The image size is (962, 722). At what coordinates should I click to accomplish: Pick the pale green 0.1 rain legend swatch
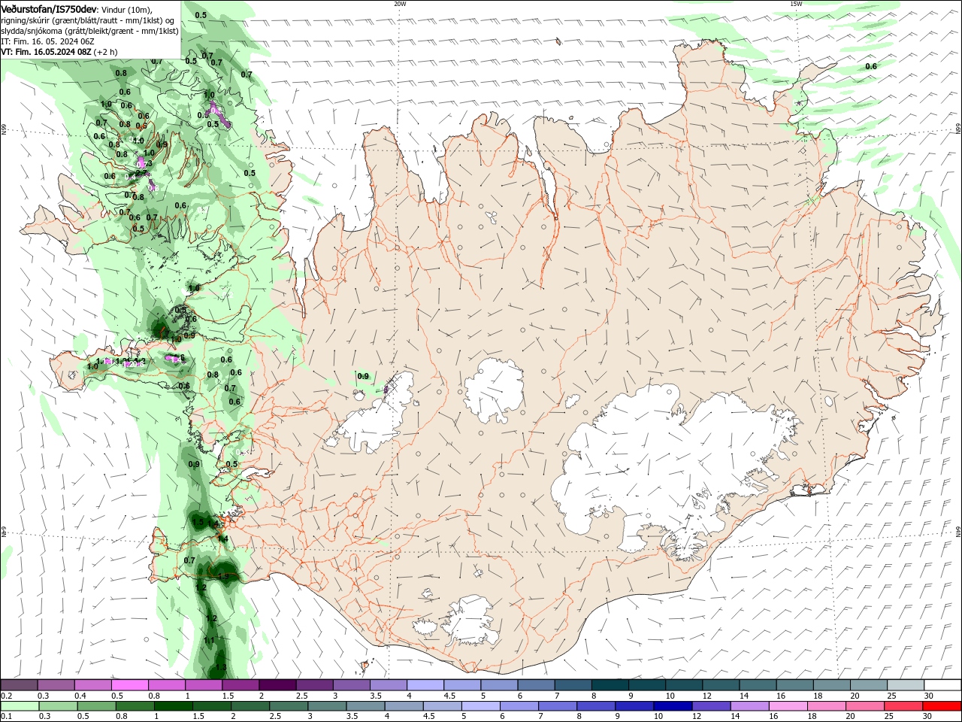19,706
